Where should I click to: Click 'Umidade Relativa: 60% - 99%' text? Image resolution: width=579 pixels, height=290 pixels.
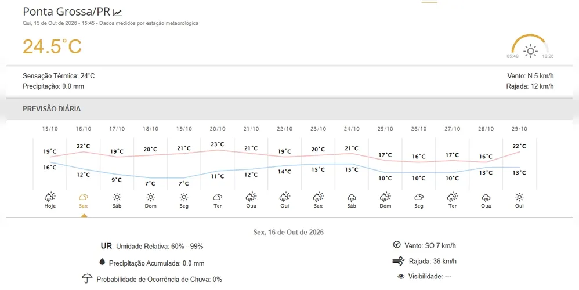point(160,246)
